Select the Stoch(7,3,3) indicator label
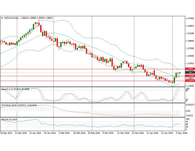The height and width of the screenshot is (151, 195). pyautogui.click(x=7, y=89)
